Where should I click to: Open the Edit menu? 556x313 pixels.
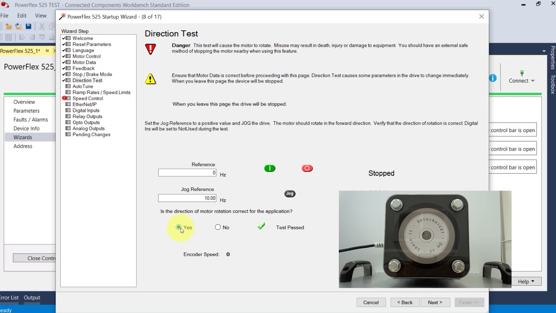click(22, 16)
